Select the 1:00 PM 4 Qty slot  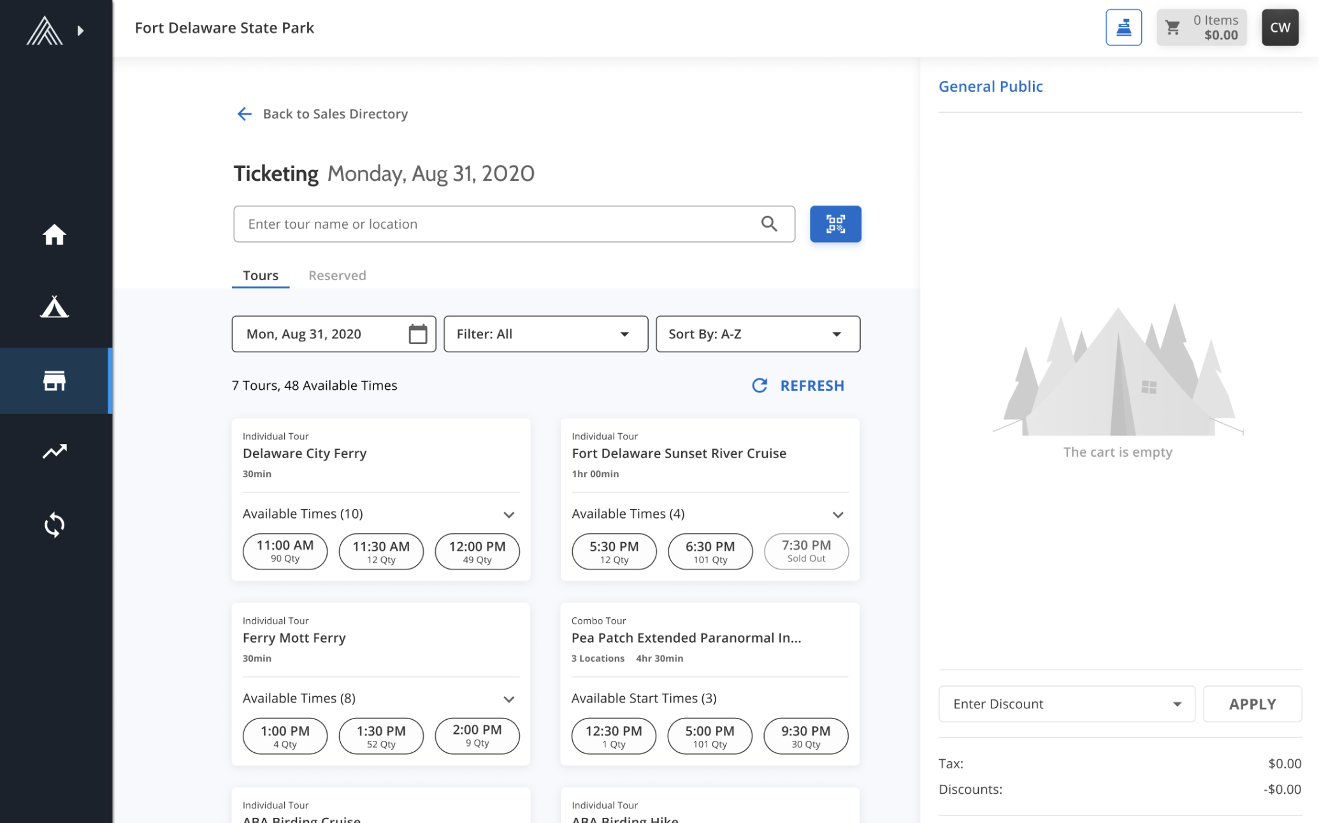click(x=285, y=736)
